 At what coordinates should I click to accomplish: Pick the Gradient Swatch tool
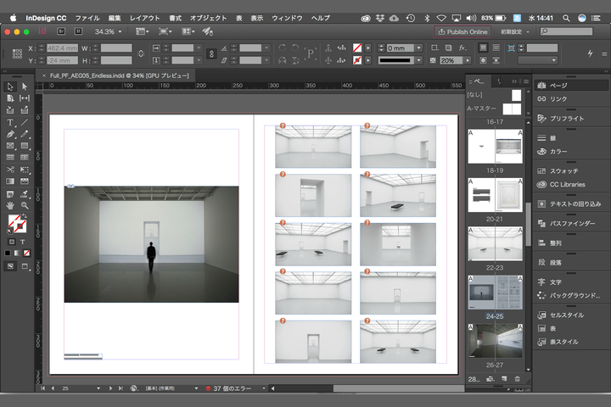pyautogui.click(x=10, y=181)
